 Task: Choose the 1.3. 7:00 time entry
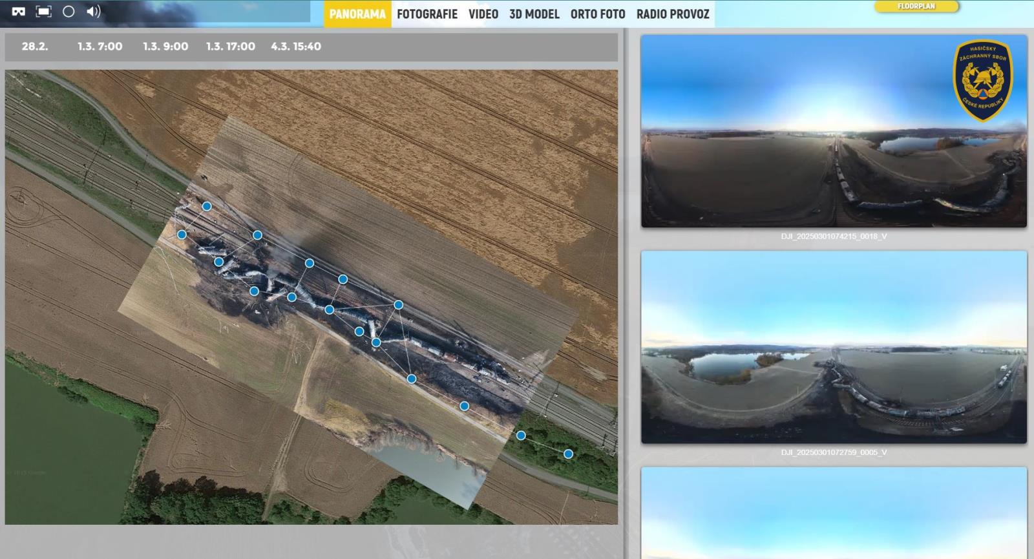100,47
